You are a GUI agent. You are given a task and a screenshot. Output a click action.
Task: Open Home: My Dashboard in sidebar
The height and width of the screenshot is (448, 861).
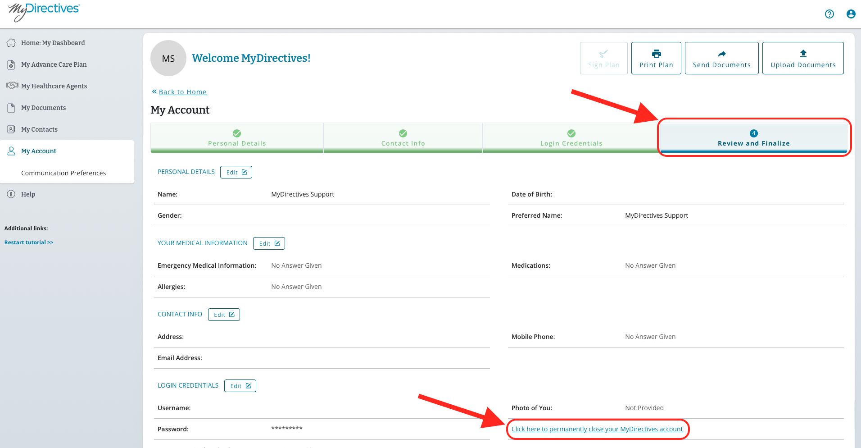pos(53,43)
